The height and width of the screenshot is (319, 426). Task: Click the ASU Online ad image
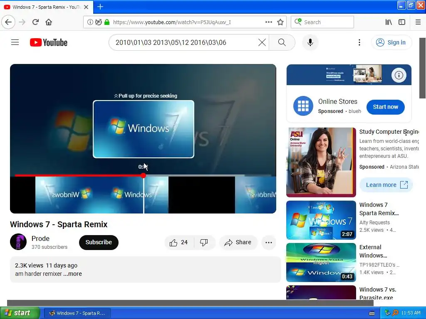(x=321, y=162)
